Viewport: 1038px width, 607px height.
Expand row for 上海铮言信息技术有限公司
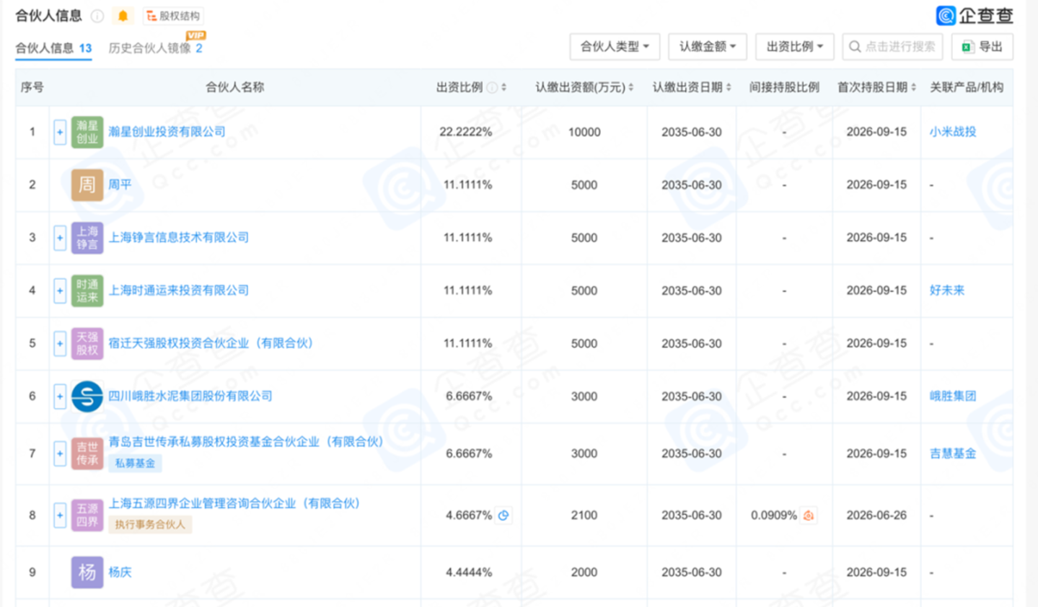(x=60, y=238)
